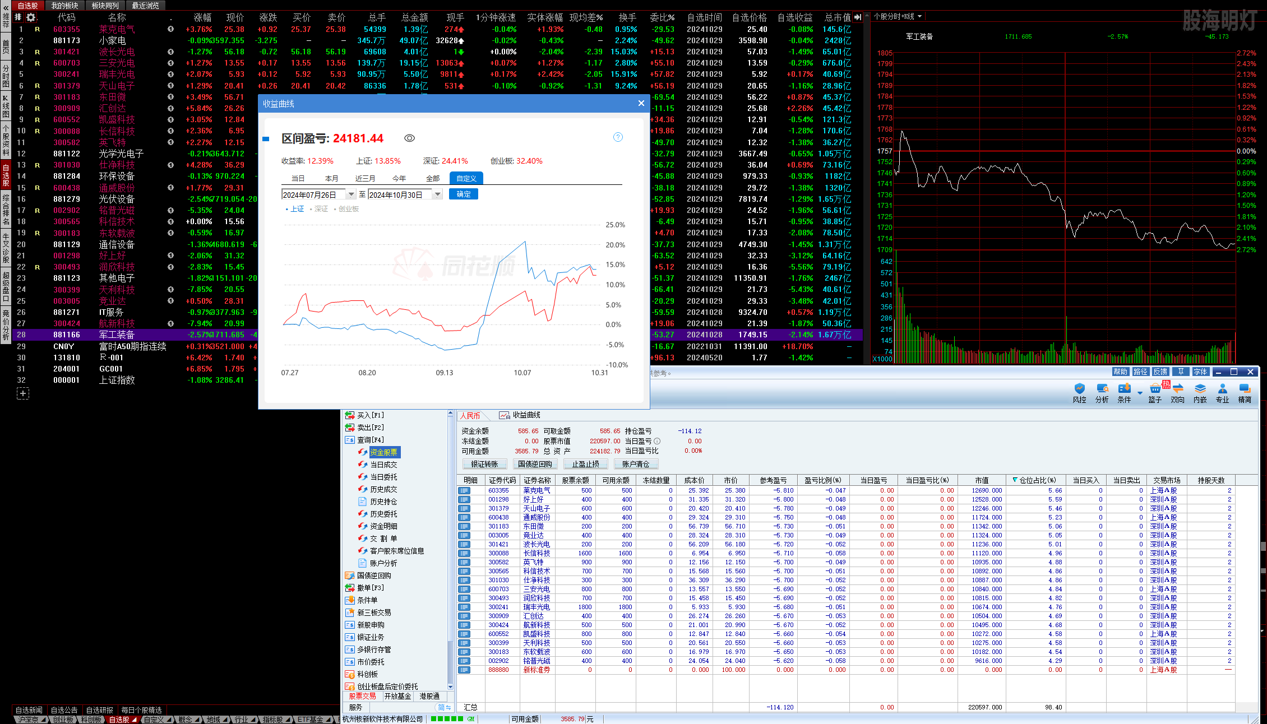The image size is (1267, 724).
Task: Open 账户分析 in the query tree
Action: click(383, 563)
